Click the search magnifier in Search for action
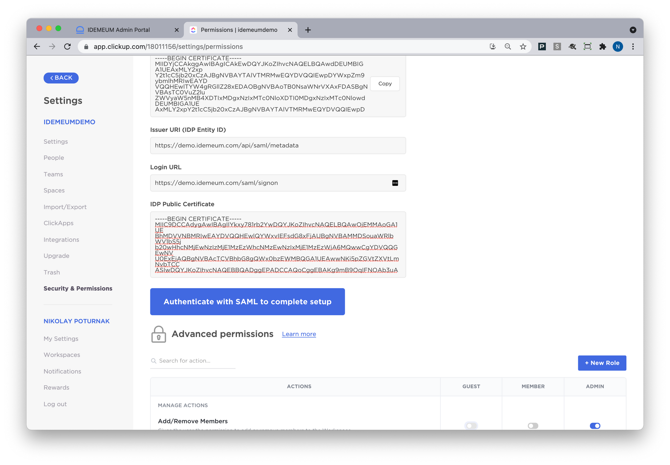Viewport: 670px width, 465px height. click(x=153, y=361)
